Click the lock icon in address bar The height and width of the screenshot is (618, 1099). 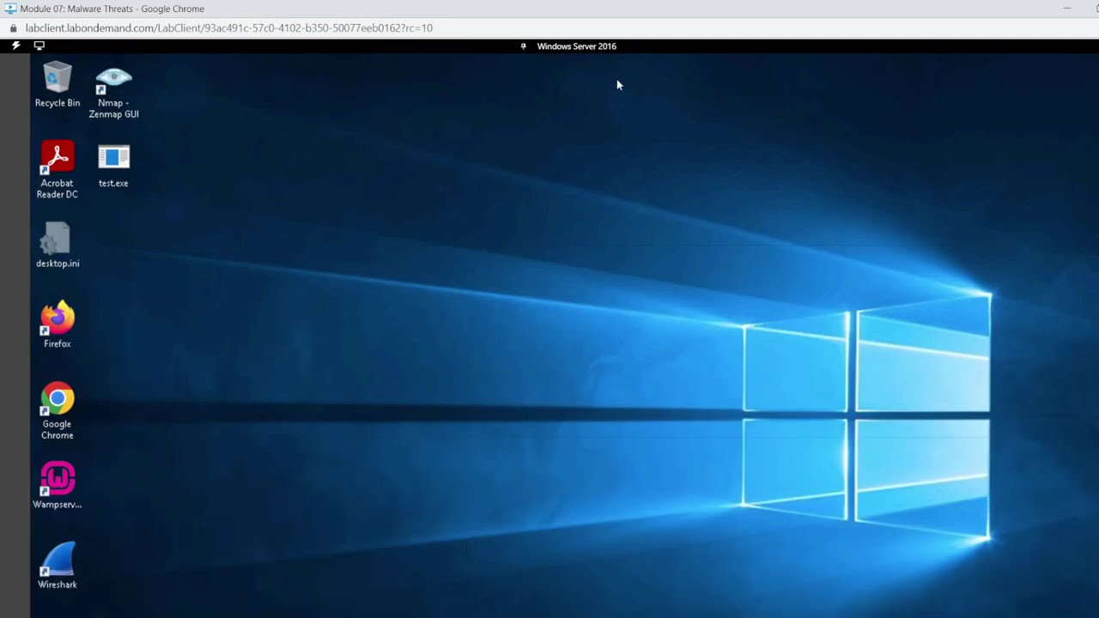click(14, 27)
